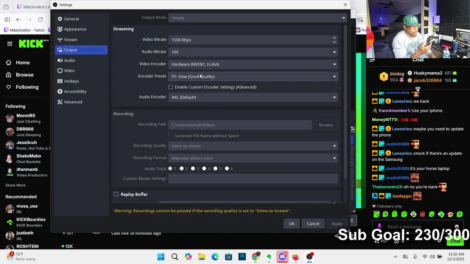Open File Explorer from the taskbar
This screenshot has height=264, width=470.
(202, 257)
